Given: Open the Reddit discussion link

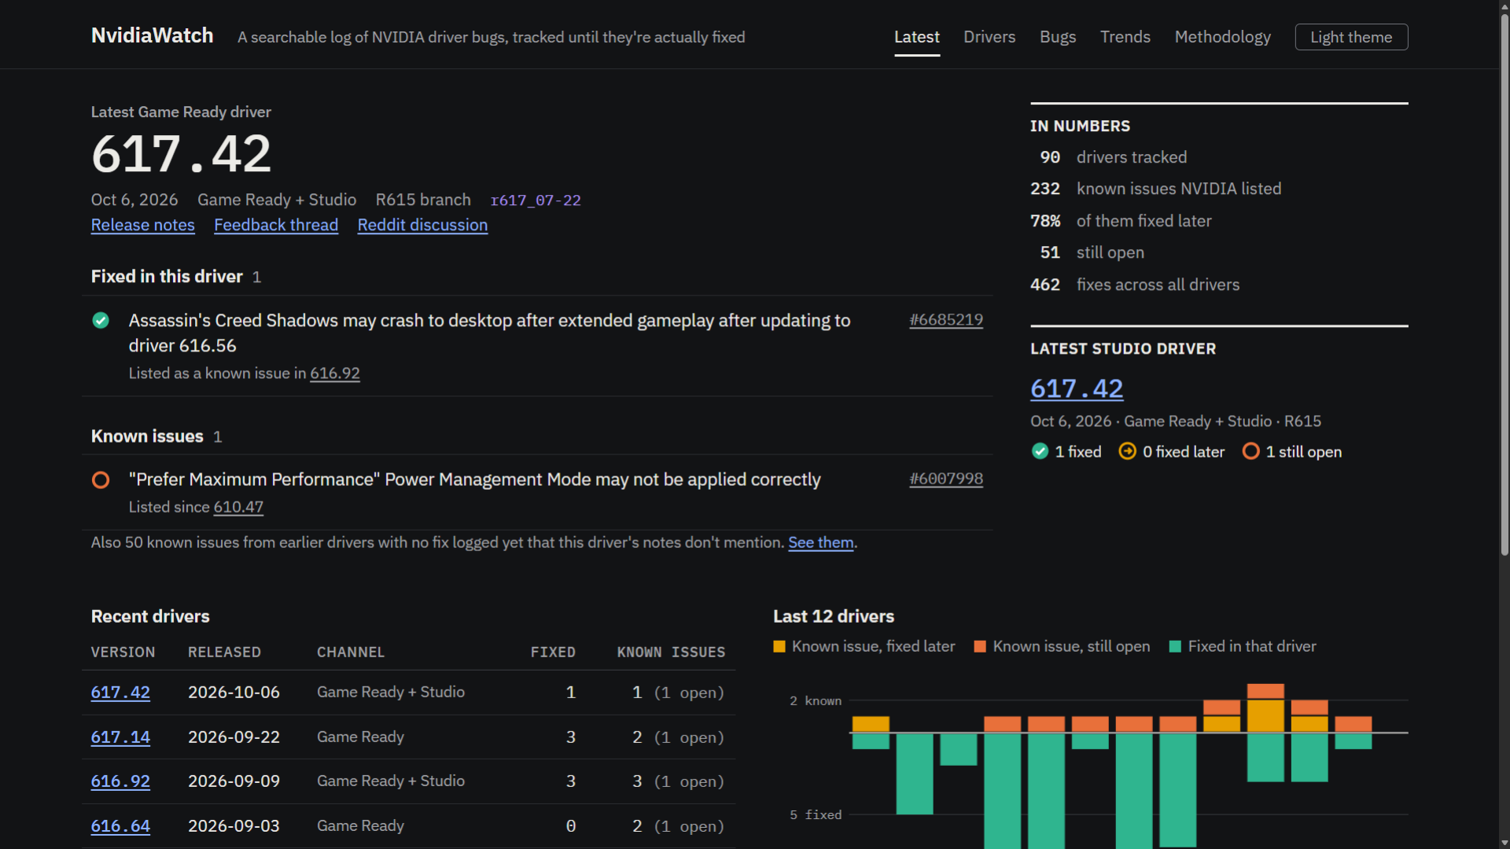Looking at the screenshot, I should [x=422, y=225].
